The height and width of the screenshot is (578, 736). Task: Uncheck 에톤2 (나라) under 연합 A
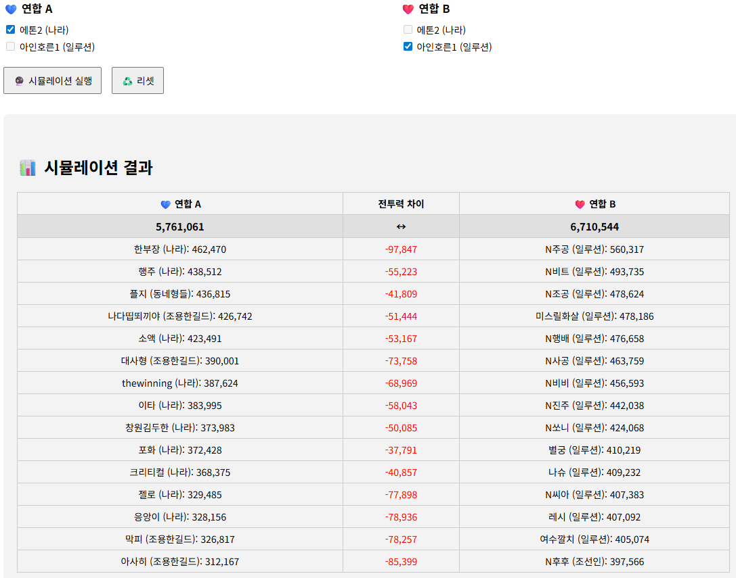pyautogui.click(x=11, y=30)
